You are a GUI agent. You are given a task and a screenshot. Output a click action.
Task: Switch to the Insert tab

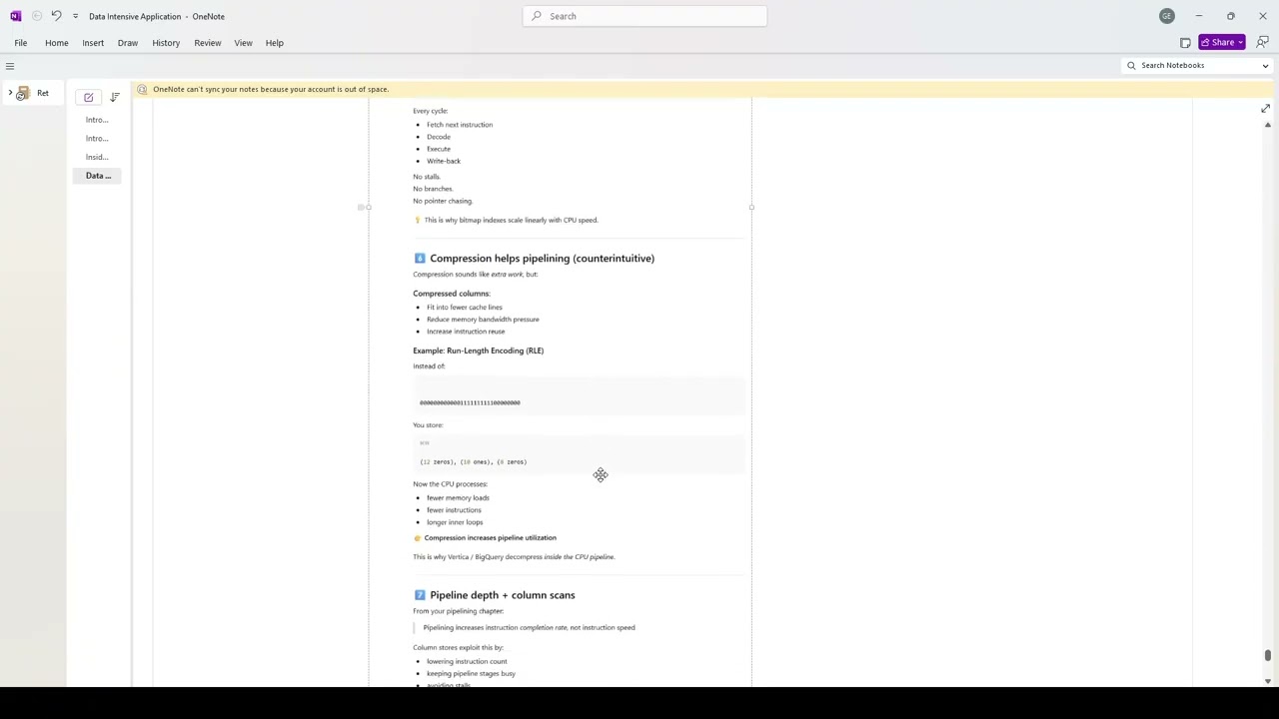pyautogui.click(x=93, y=43)
